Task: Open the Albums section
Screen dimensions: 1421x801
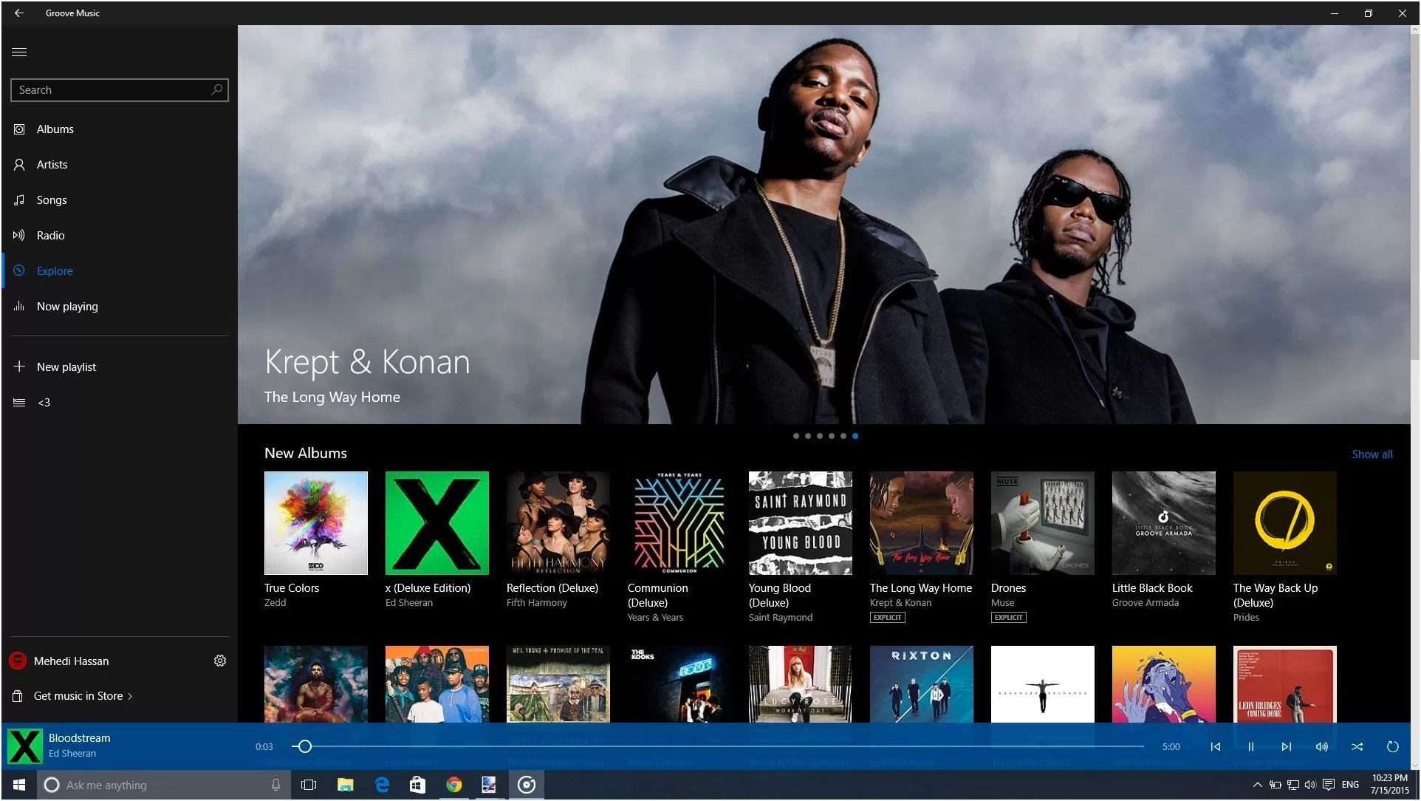Action: tap(55, 129)
